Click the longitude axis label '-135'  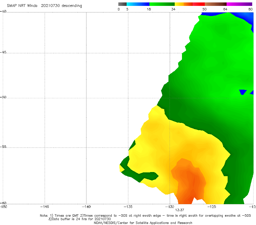[128, 207]
